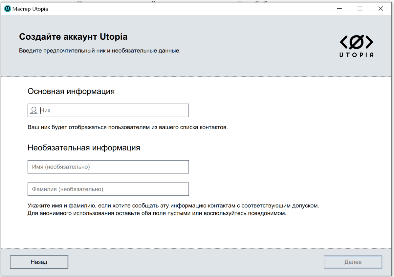Click the Utopia logo in header

click(x=356, y=46)
